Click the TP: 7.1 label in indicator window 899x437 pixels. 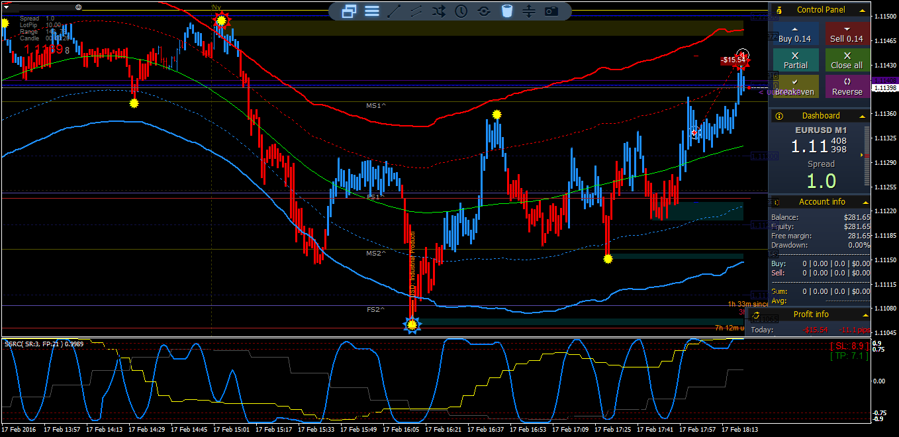coord(849,356)
